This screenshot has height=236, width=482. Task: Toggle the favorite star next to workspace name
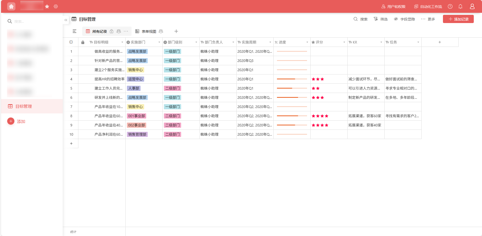pyautogui.click(x=47, y=6)
